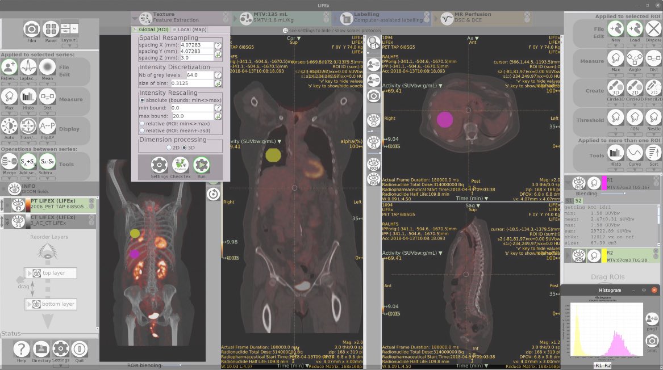
Task: Apply the Laplacian filter icon
Action: tap(28, 67)
